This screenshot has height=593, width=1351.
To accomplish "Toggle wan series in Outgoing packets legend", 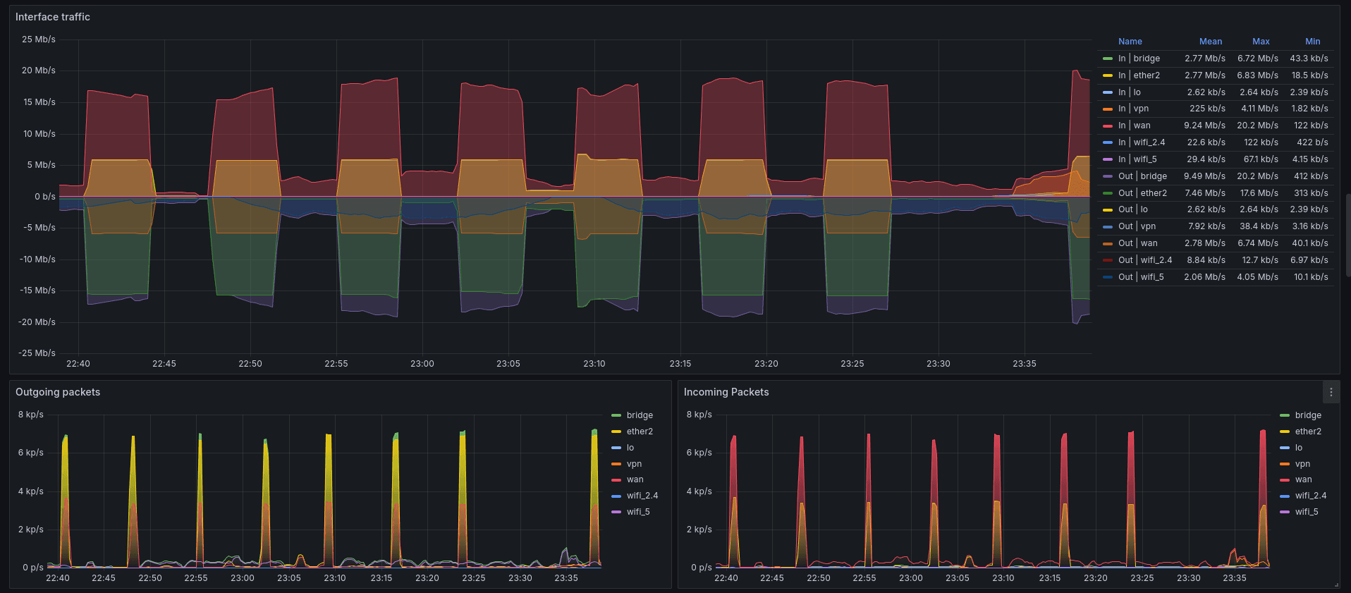I will pyautogui.click(x=635, y=479).
